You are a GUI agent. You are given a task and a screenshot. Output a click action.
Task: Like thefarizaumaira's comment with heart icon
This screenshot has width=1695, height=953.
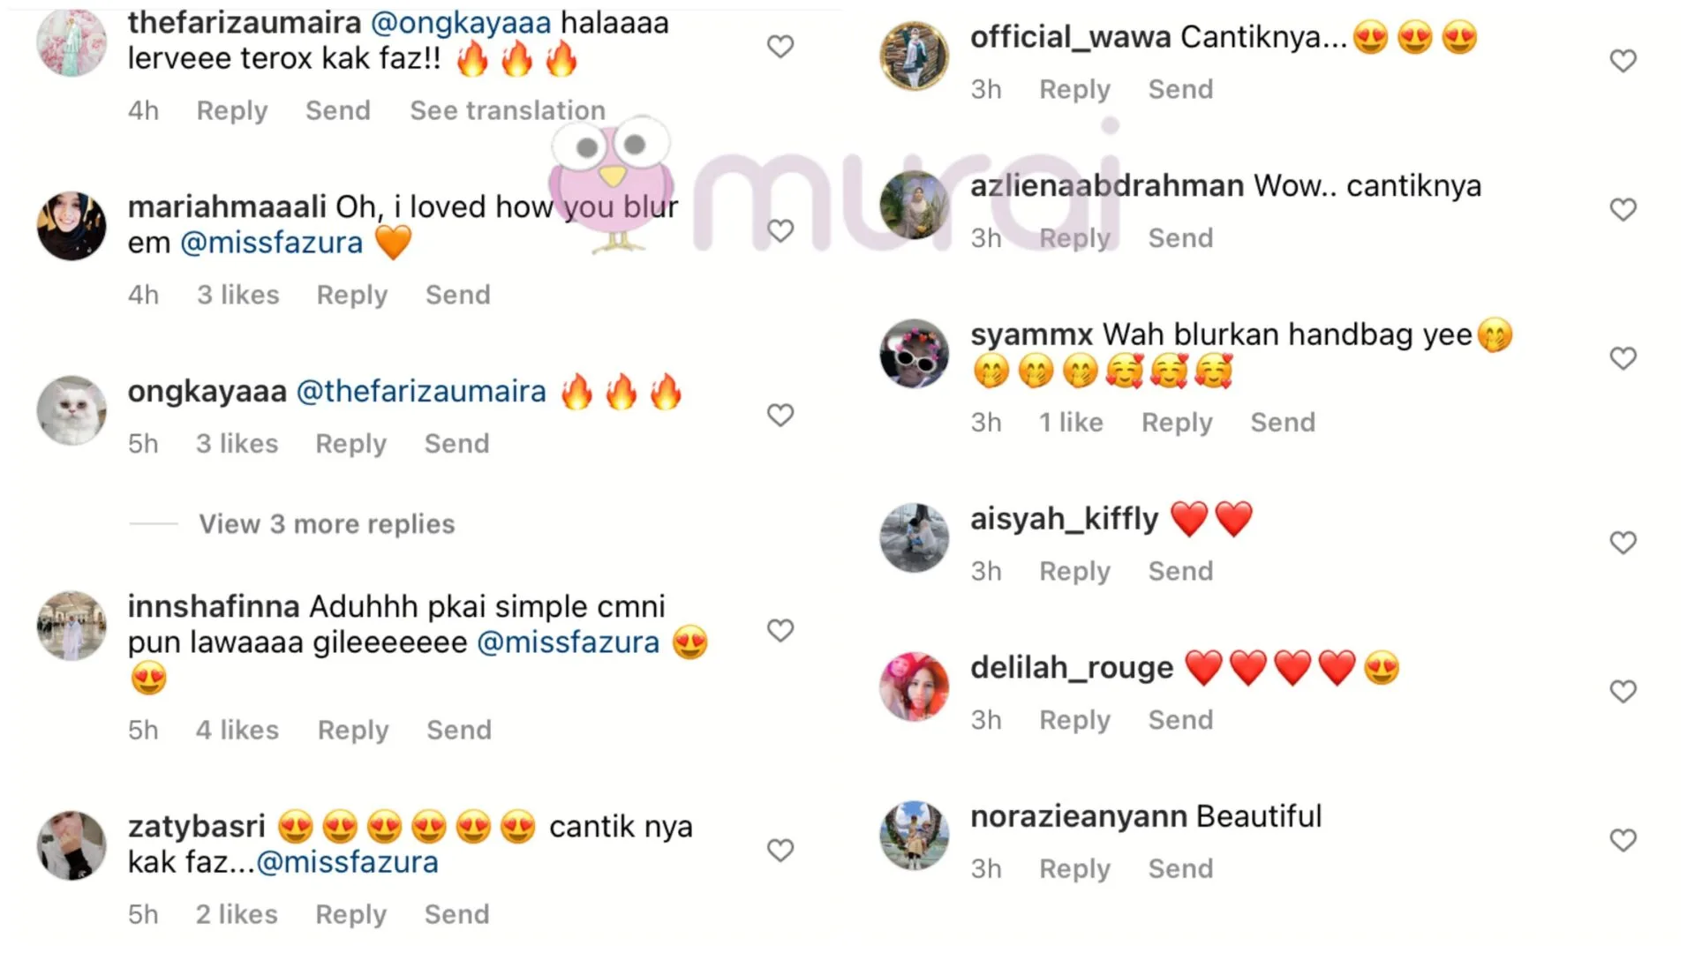(x=780, y=46)
